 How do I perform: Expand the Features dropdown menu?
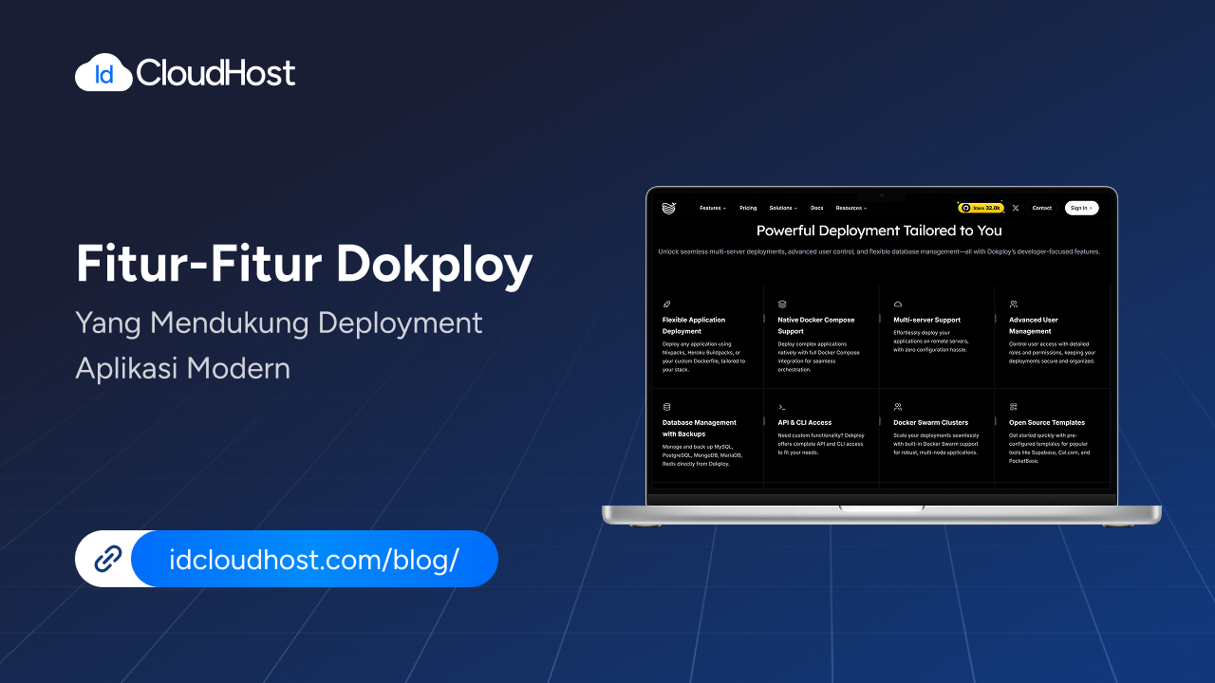click(x=713, y=208)
